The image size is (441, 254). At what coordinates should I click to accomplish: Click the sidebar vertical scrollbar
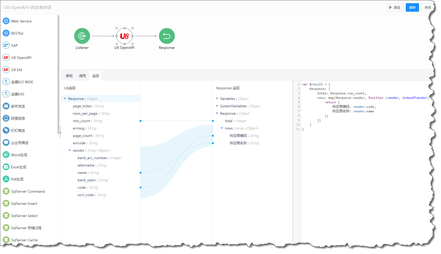[58, 75]
